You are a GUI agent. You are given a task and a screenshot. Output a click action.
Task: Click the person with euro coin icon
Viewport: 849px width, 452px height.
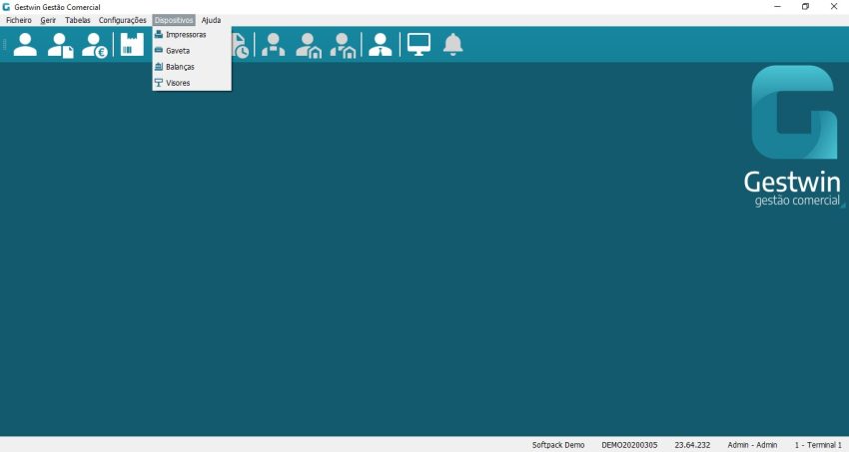click(x=95, y=45)
